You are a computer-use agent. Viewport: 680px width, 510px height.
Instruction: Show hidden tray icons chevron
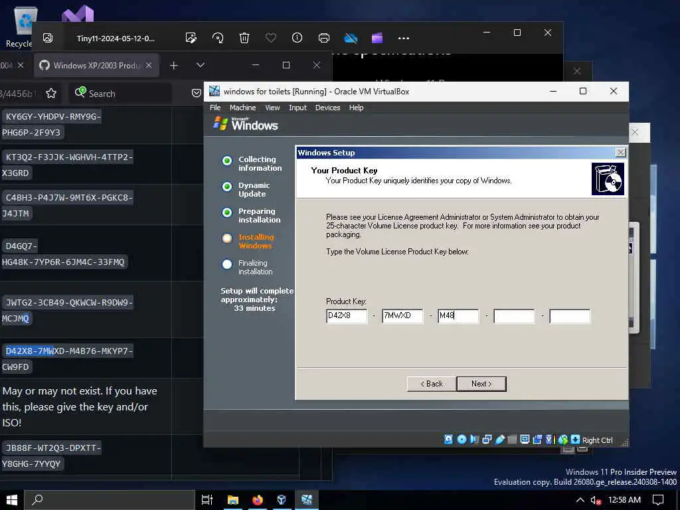(580, 500)
